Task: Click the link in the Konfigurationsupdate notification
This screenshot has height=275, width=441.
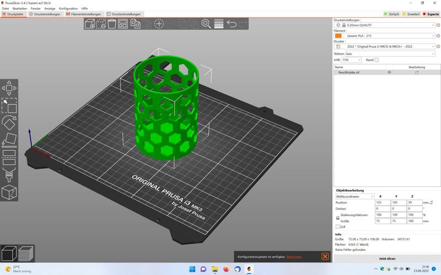Action: [x=294, y=257]
